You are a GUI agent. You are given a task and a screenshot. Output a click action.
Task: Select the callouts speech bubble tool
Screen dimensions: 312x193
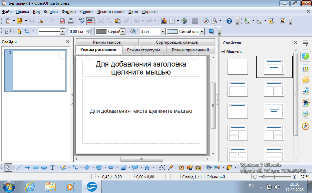135,168
